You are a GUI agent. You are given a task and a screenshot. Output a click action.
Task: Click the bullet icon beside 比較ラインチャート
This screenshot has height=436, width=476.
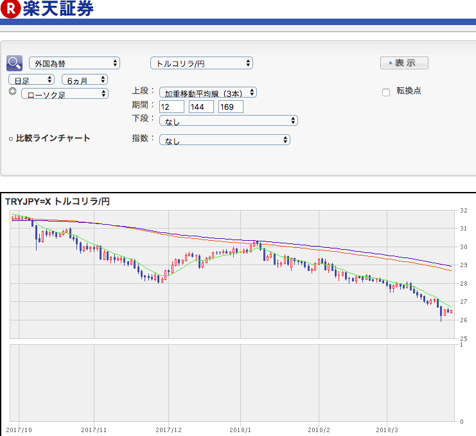[11, 139]
